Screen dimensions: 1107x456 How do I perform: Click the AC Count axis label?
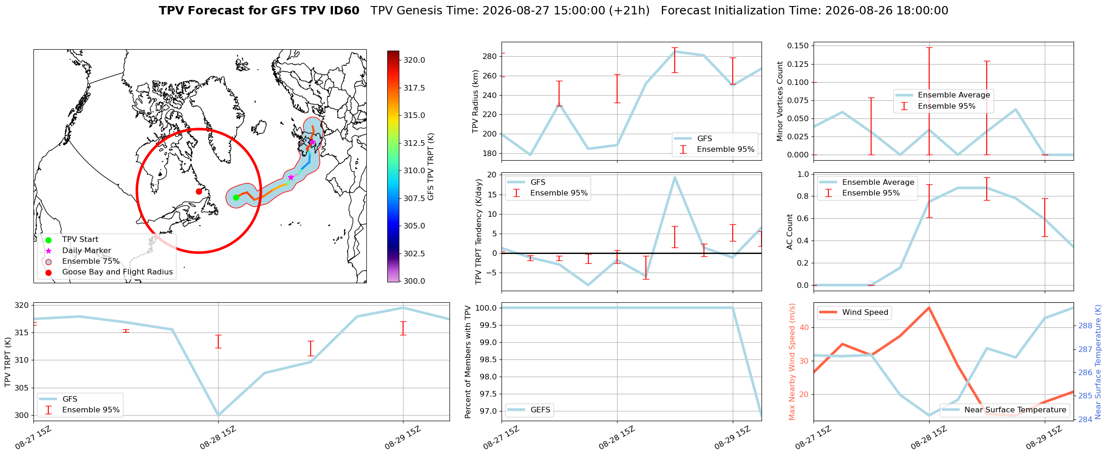coord(790,232)
